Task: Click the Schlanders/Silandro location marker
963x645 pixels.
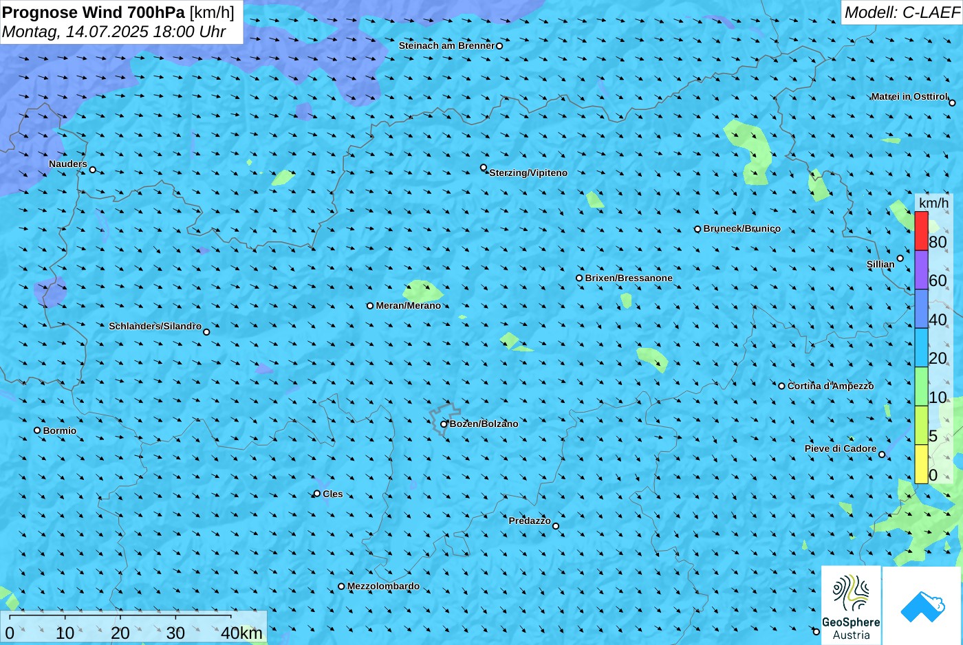Action: (x=206, y=332)
